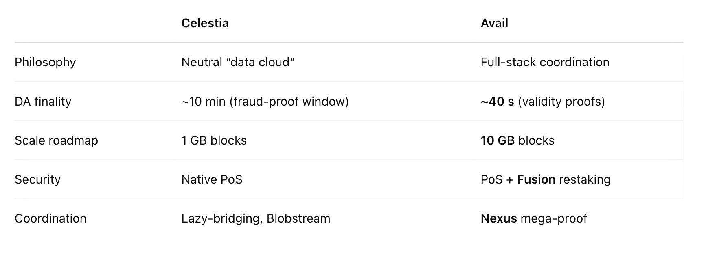Click the ~40 s validity proofs cell

pos(543,102)
